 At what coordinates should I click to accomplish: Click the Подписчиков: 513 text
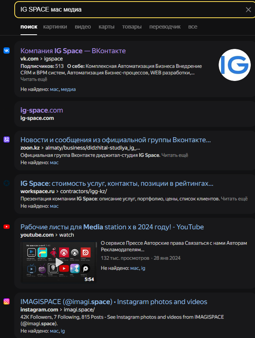pos(42,66)
